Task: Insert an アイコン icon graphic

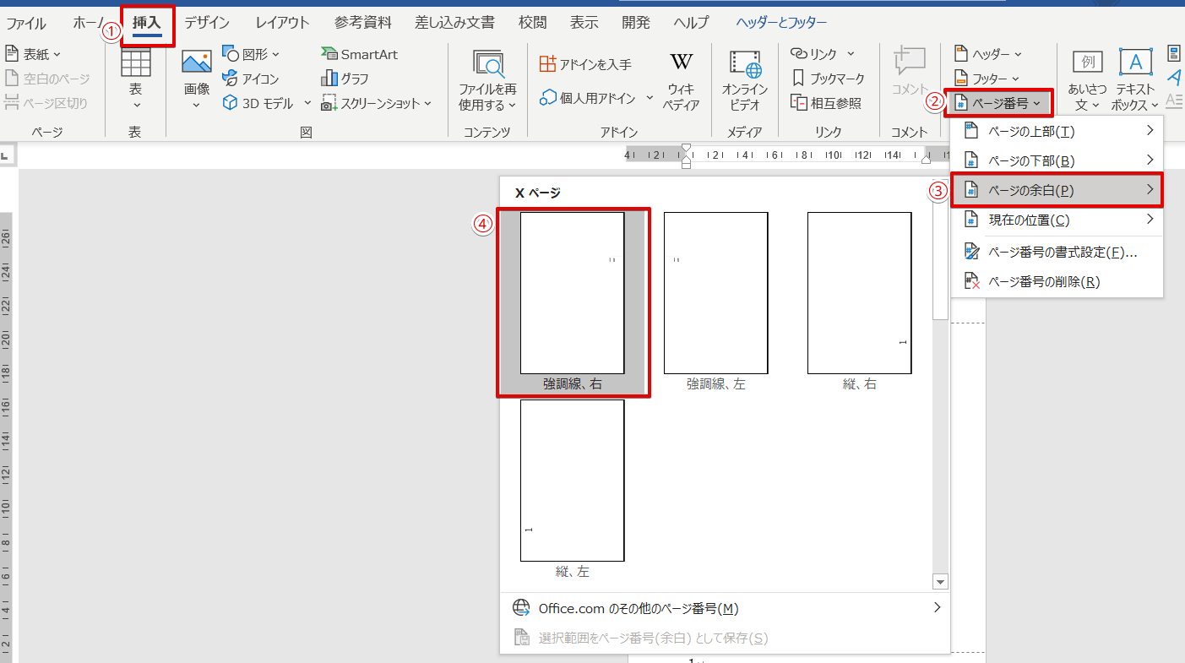Action: click(250, 79)
